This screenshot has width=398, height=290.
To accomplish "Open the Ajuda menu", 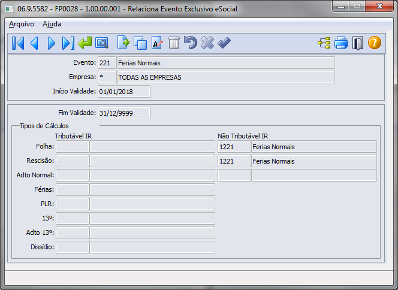I will (52, 24).
